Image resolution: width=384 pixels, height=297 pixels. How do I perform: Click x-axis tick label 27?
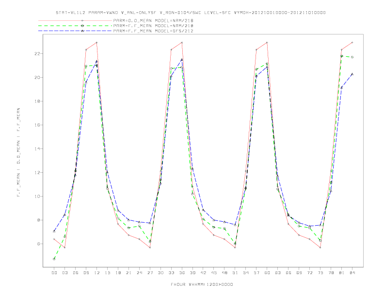[150, 273]
